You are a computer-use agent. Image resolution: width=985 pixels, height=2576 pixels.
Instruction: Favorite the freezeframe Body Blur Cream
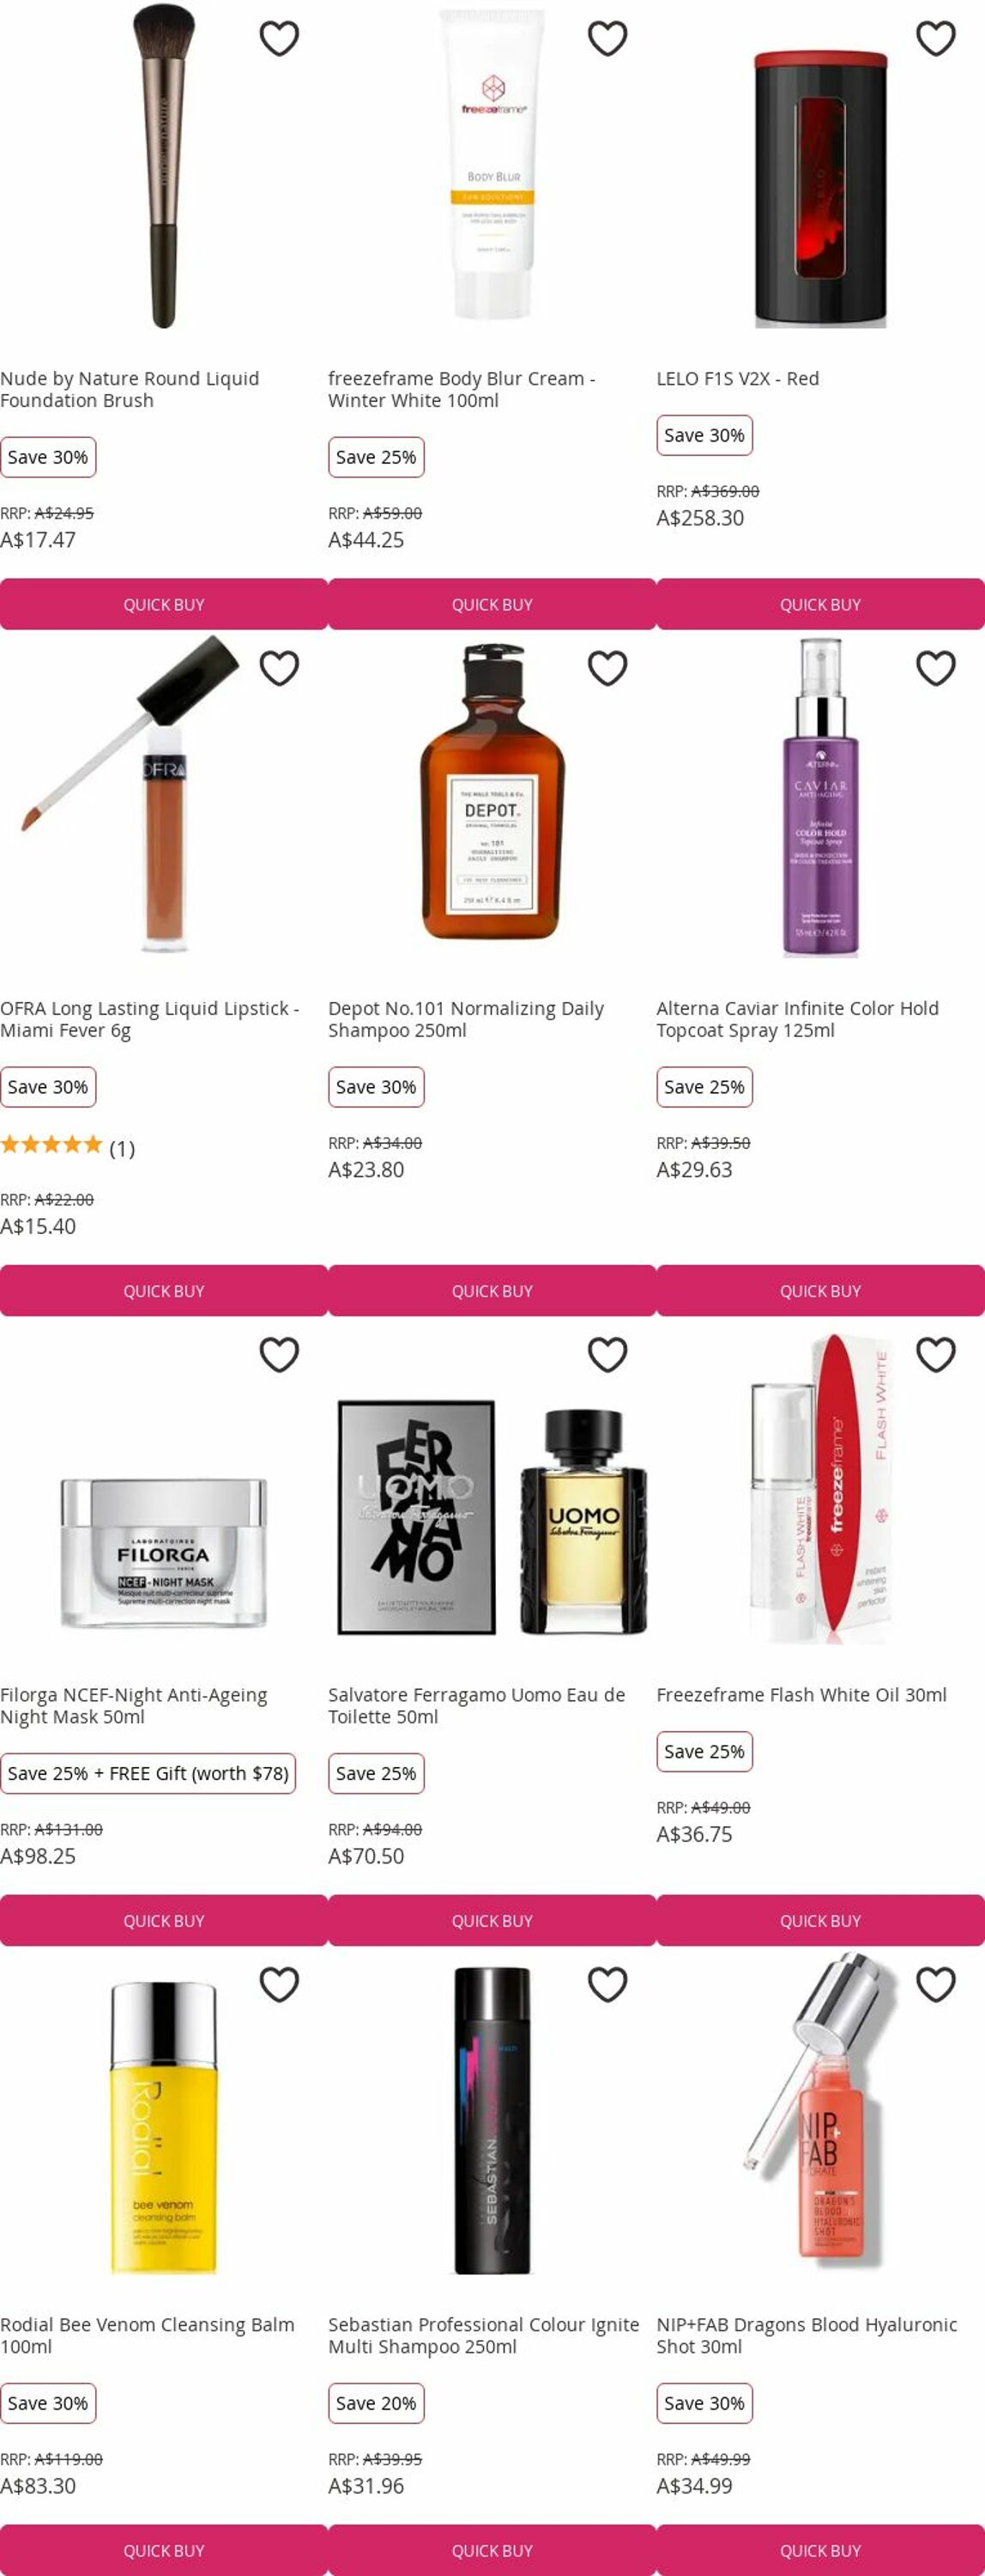607,38
